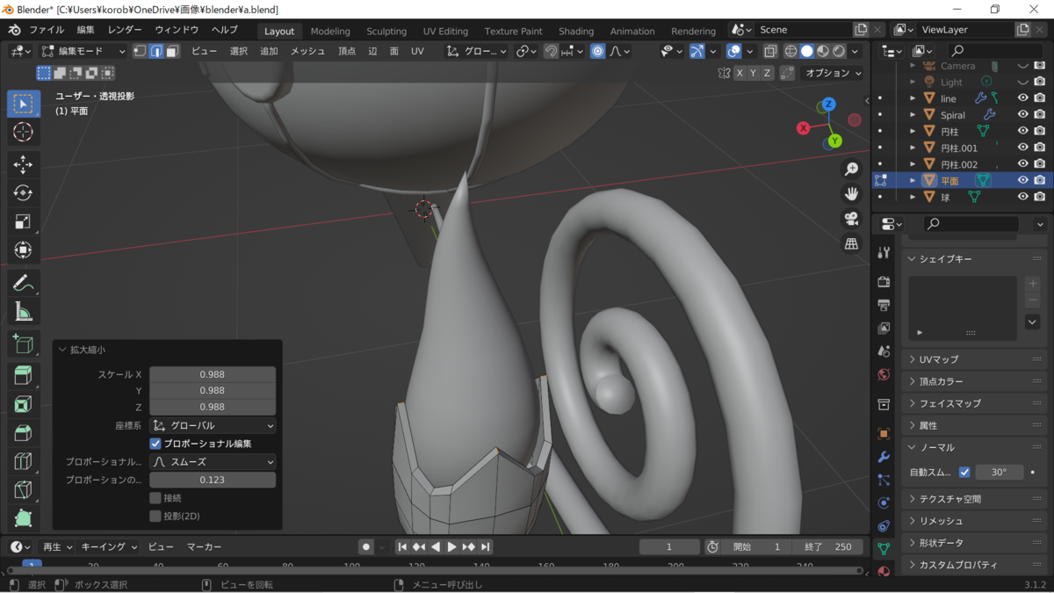This screenshot has width=1054, height=593.
Task: Open Output properties printer tab
Action: click(x=884, y=305)
